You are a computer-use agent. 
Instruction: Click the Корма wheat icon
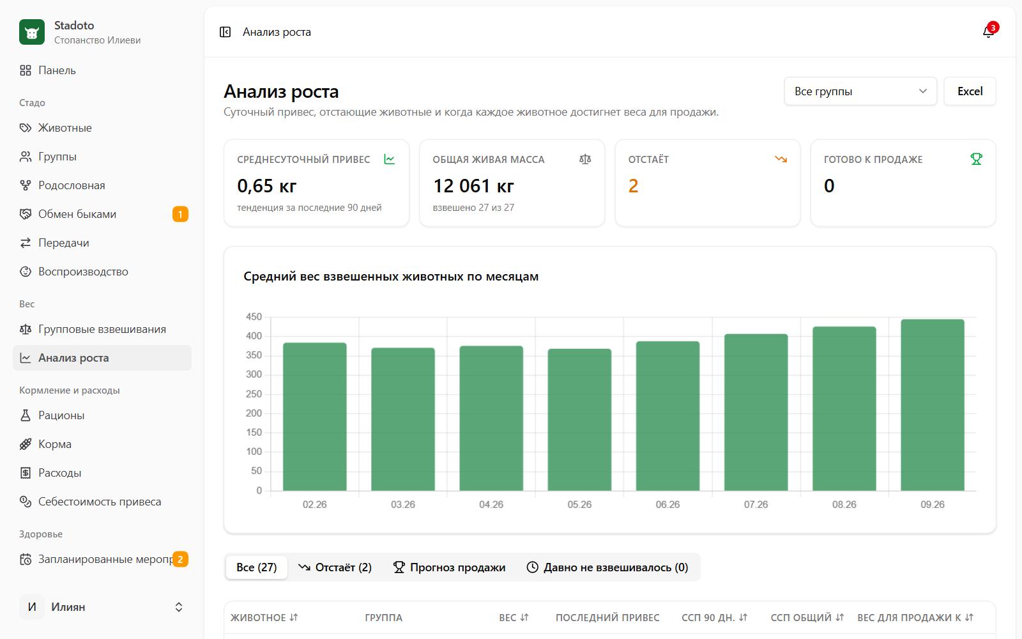26,444
